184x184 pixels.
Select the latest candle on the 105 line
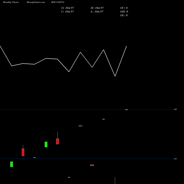pyautogui.click(x=127, y=110)
